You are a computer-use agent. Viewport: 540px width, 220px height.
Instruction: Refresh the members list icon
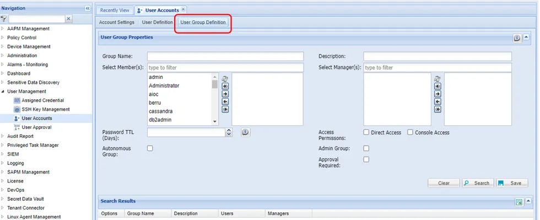[x=225, y=79]
